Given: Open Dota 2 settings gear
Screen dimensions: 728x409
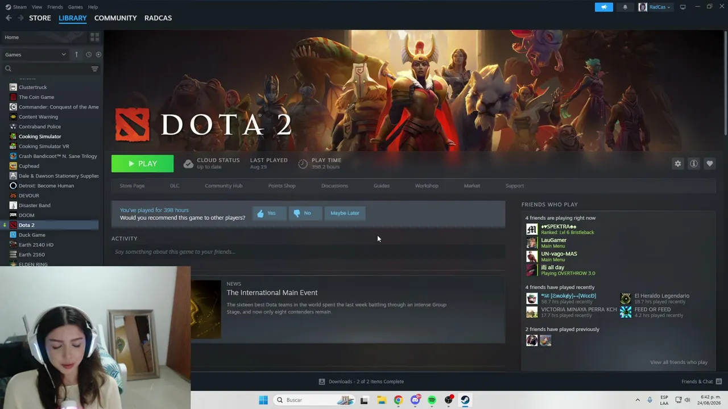Looking at the screenshot, I should (x=677, y=164).
